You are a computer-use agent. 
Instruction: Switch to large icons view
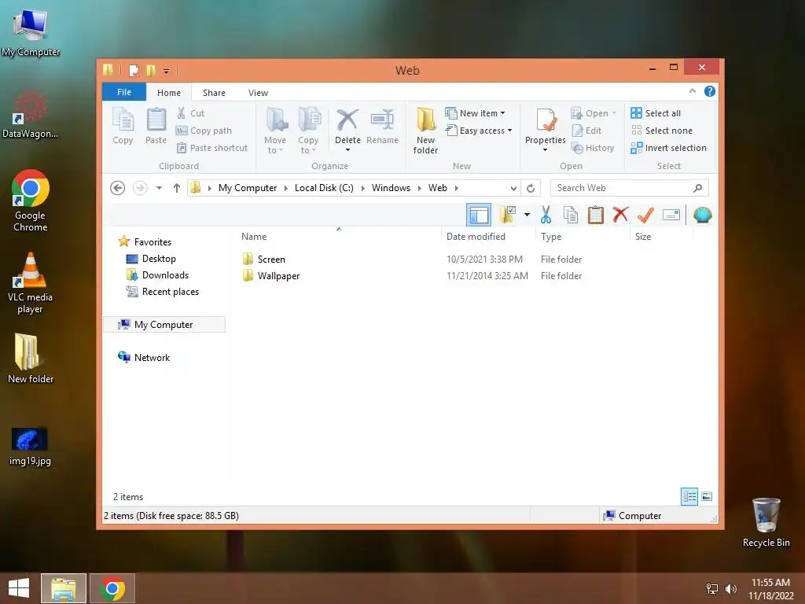click(x=707, y=497)
